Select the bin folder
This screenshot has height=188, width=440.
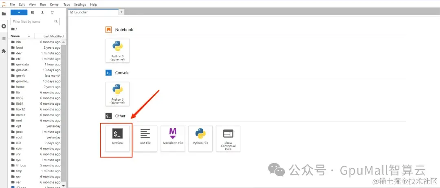[x=35, y=42]
